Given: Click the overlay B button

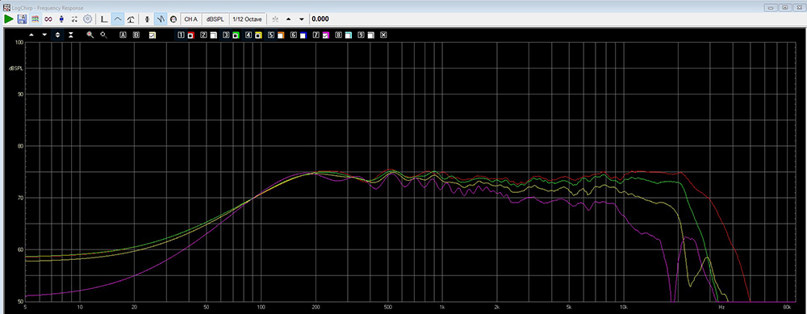Looking at the screenshot, I should (x=136, y=35).
